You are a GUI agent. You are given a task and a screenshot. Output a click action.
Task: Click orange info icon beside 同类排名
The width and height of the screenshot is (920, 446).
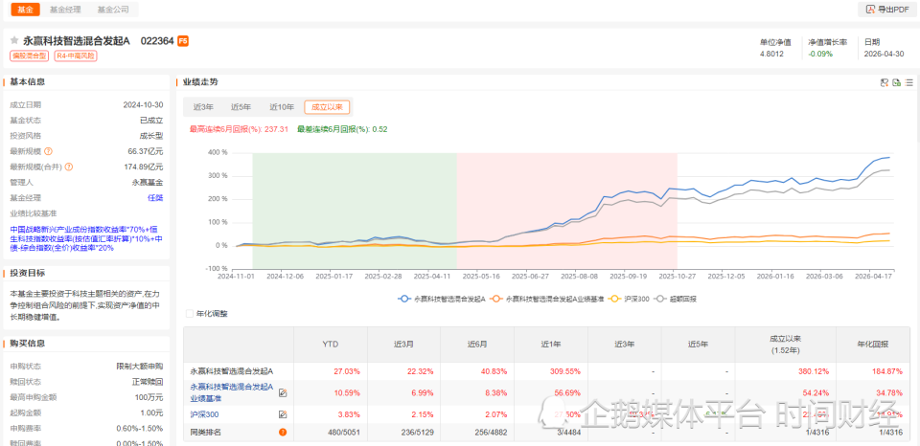[283, 433]
